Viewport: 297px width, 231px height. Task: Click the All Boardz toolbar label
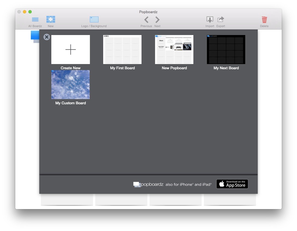tap(35, 26)
